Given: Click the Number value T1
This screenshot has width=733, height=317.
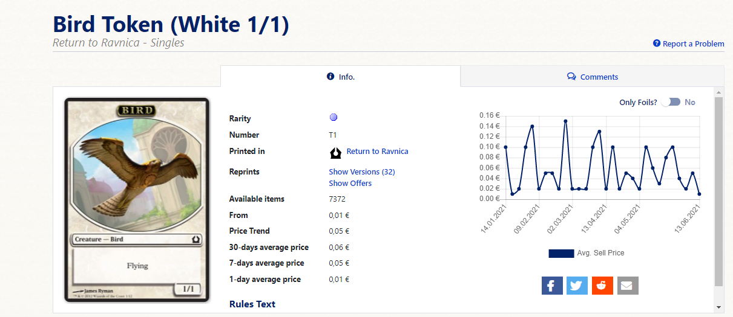Looking at the screenshot, I should point(332,135).
